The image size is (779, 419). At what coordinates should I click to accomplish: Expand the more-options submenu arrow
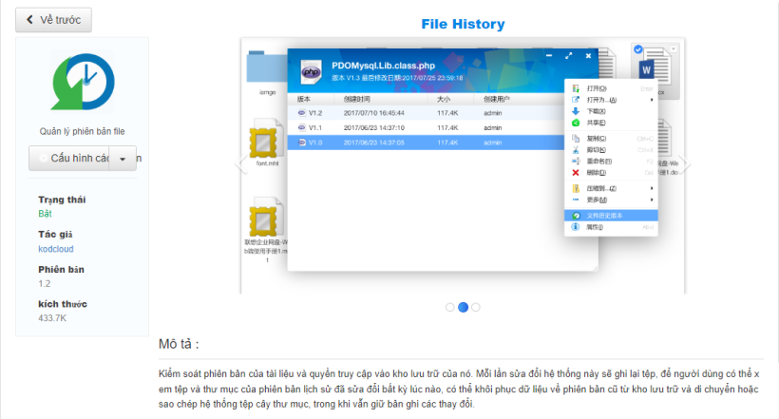pos(652,200)
